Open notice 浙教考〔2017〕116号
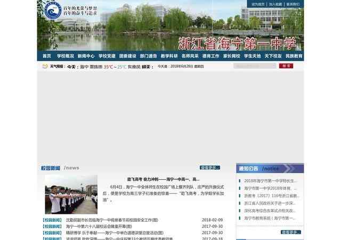The width and height of the screenshot is (341, 240). [271, 196]
